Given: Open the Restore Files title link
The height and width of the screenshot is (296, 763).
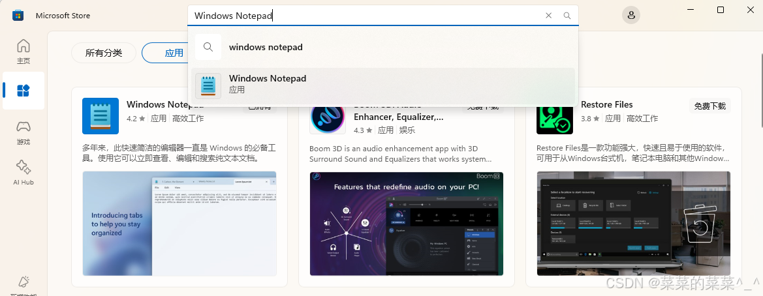Looking at the screenshot, I should 607,104.
